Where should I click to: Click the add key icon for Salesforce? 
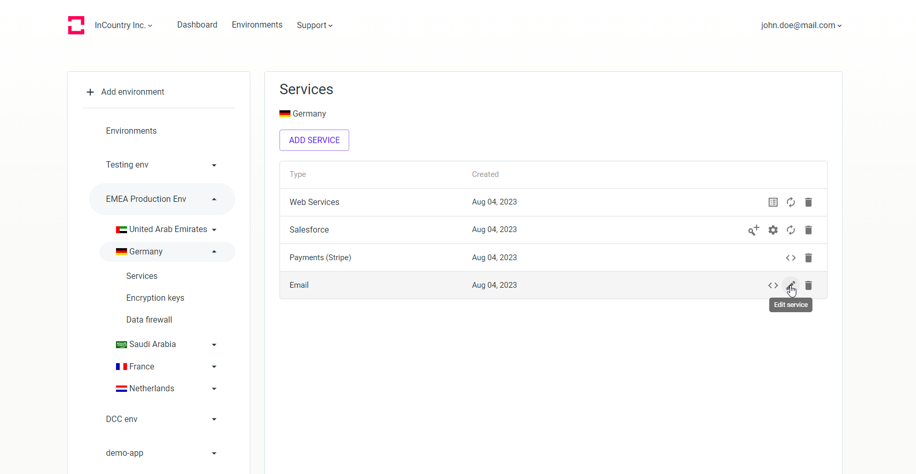point(753,230)
